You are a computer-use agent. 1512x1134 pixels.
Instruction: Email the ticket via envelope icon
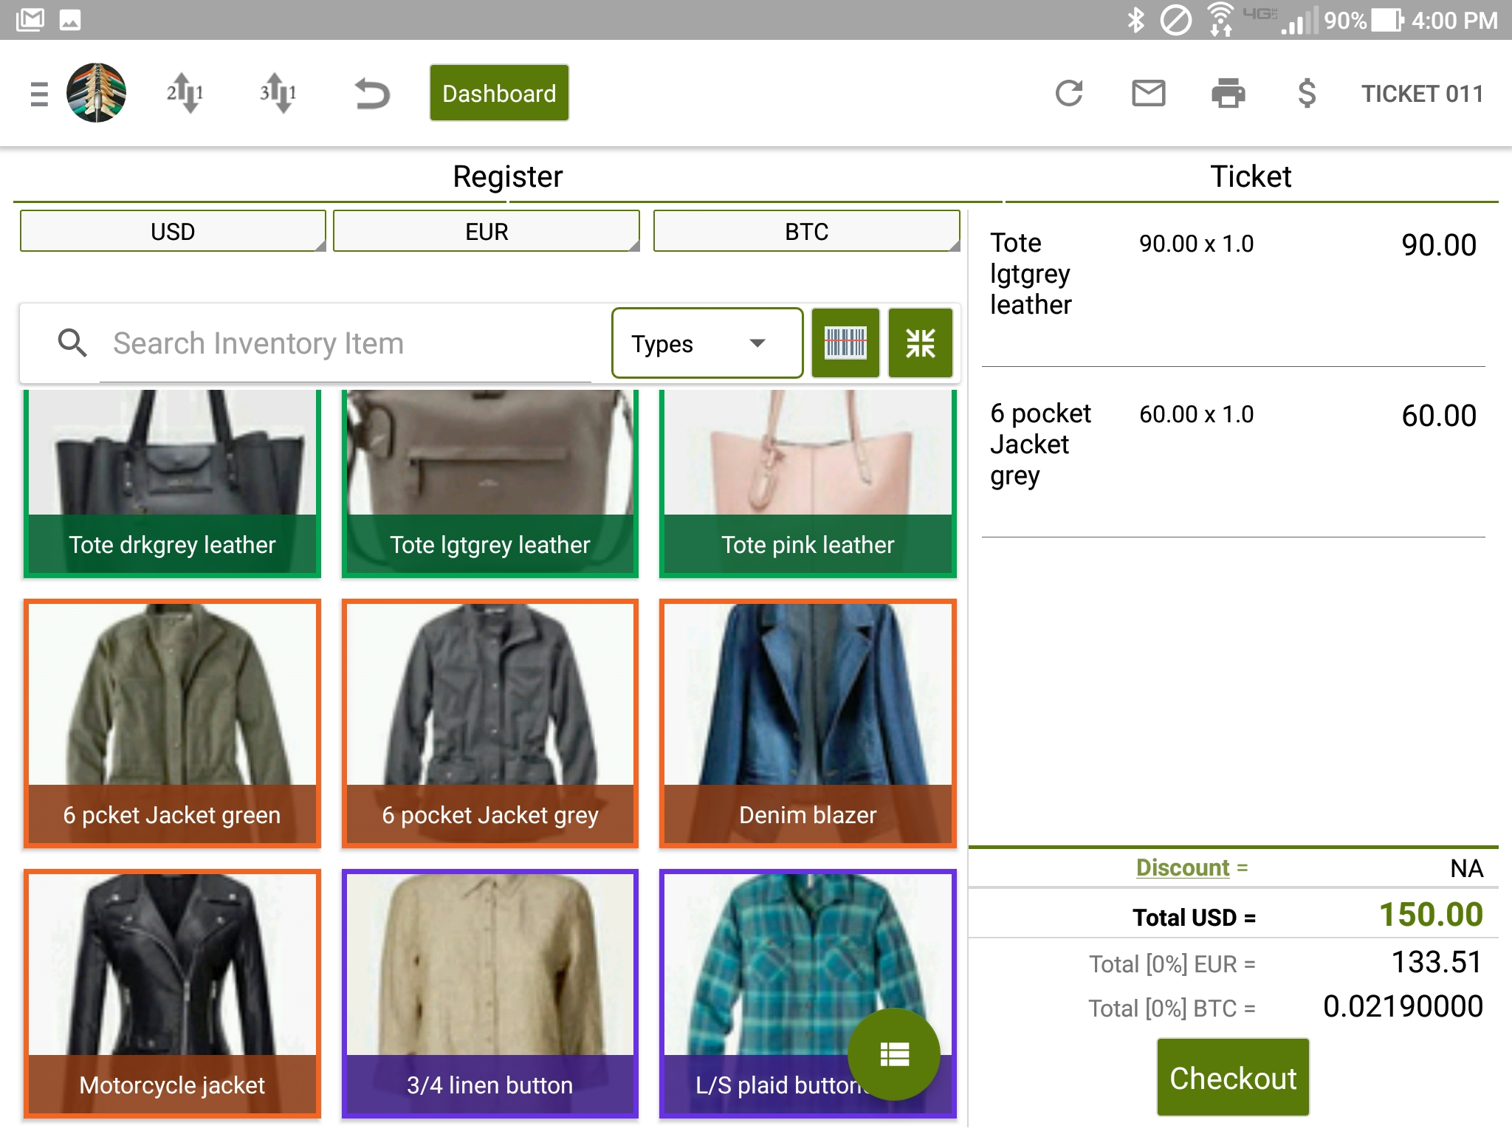click(1148, 94)
